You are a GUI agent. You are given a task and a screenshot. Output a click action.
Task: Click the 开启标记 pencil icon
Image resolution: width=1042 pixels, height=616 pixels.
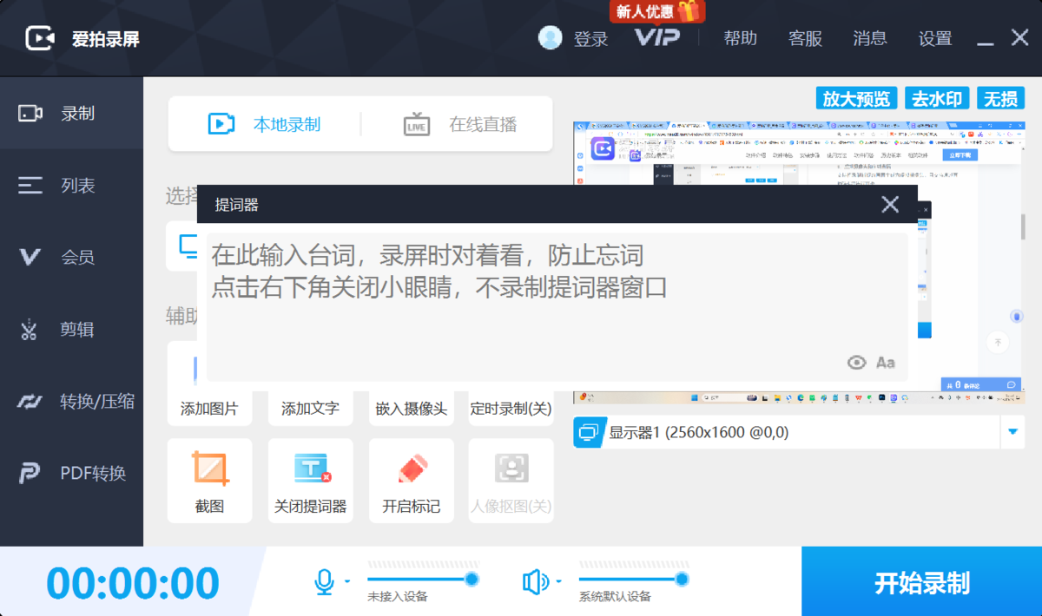412,469
